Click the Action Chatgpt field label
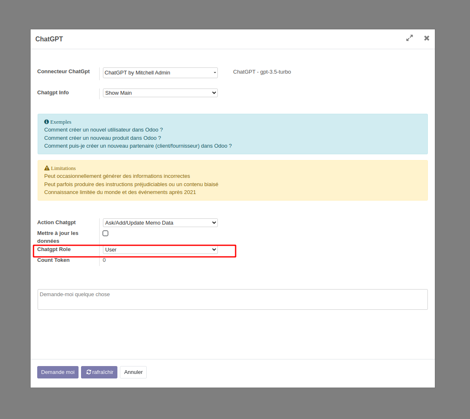Viewport: 470px width, 419px height. click(56, 223)
